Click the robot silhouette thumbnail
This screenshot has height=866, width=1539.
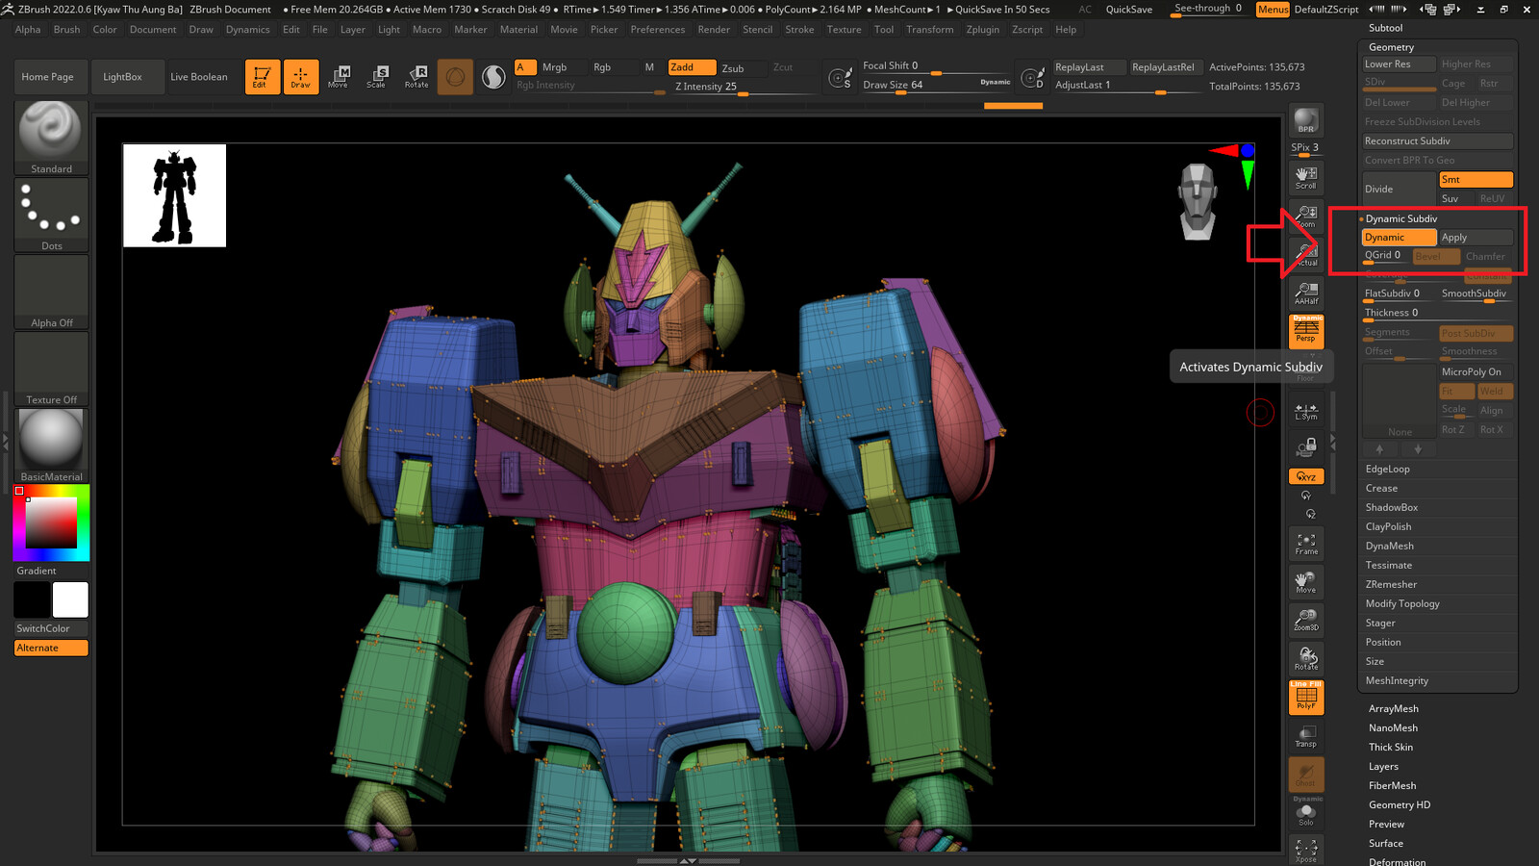[174, 195]
